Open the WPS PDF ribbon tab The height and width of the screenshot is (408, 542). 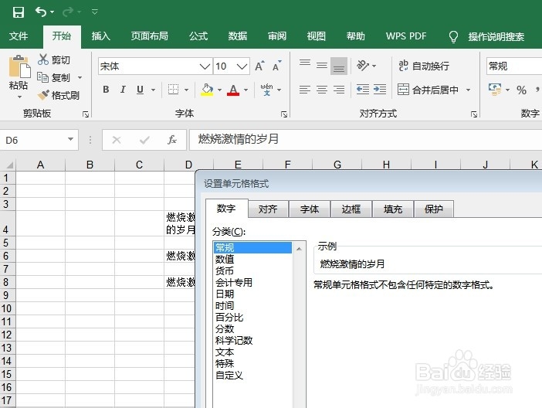[406, 36]
